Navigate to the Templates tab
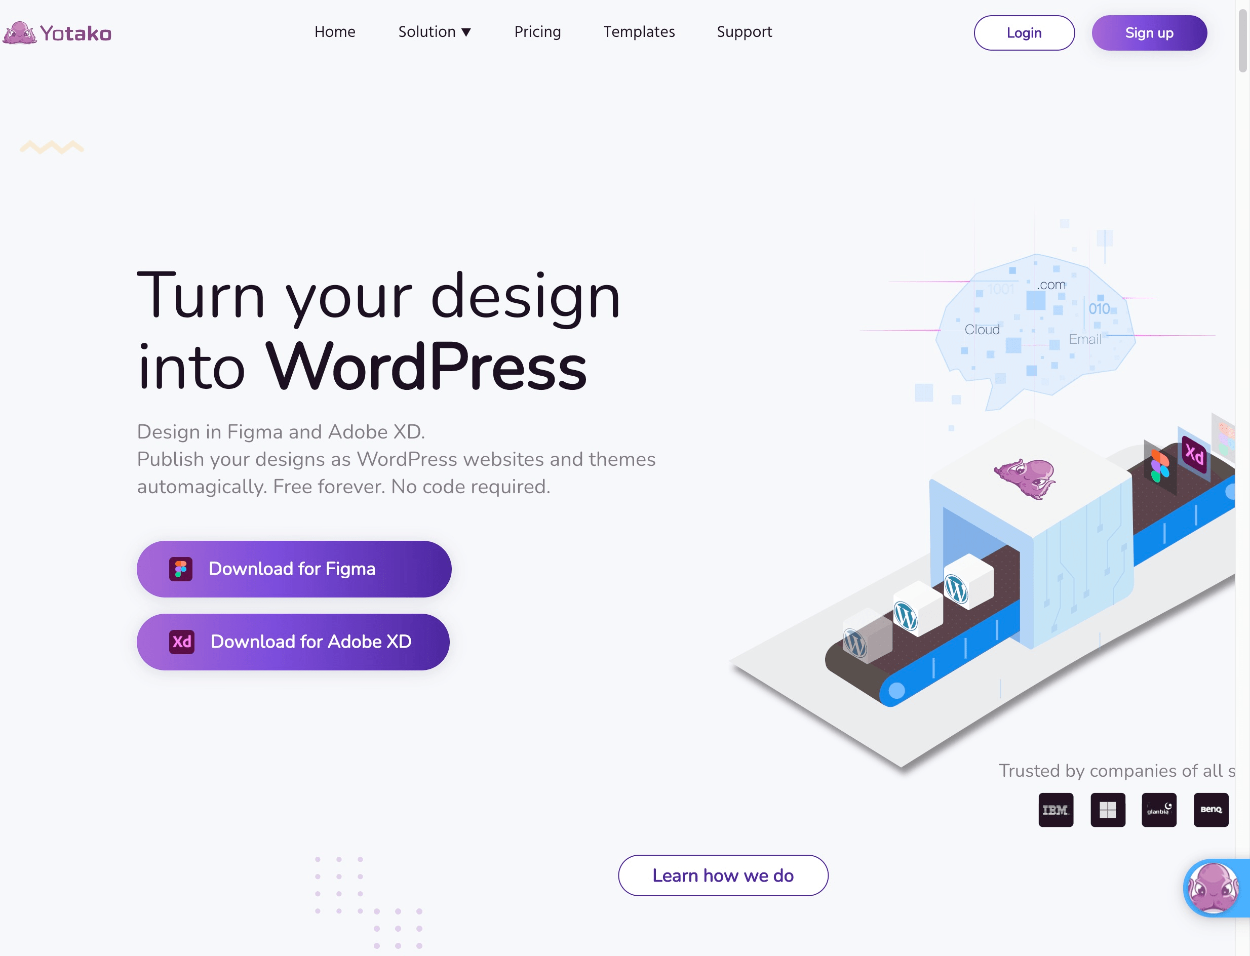Image resolution: width=1250 pixels, height=956 pixels. pyautogui.click(x=639, y=32)
